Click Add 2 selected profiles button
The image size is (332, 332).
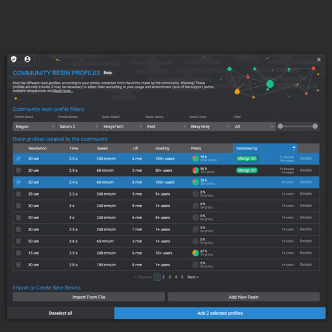220,313
